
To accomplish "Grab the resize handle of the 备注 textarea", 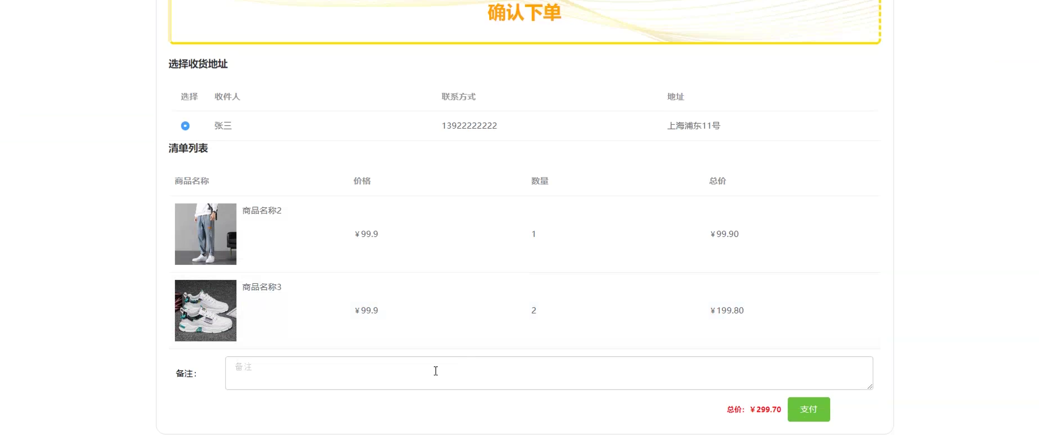I will coord(869,386).
